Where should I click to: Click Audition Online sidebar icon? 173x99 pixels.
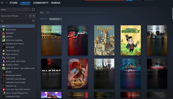[4, 65]
